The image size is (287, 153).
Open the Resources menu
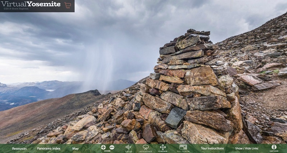19,149
